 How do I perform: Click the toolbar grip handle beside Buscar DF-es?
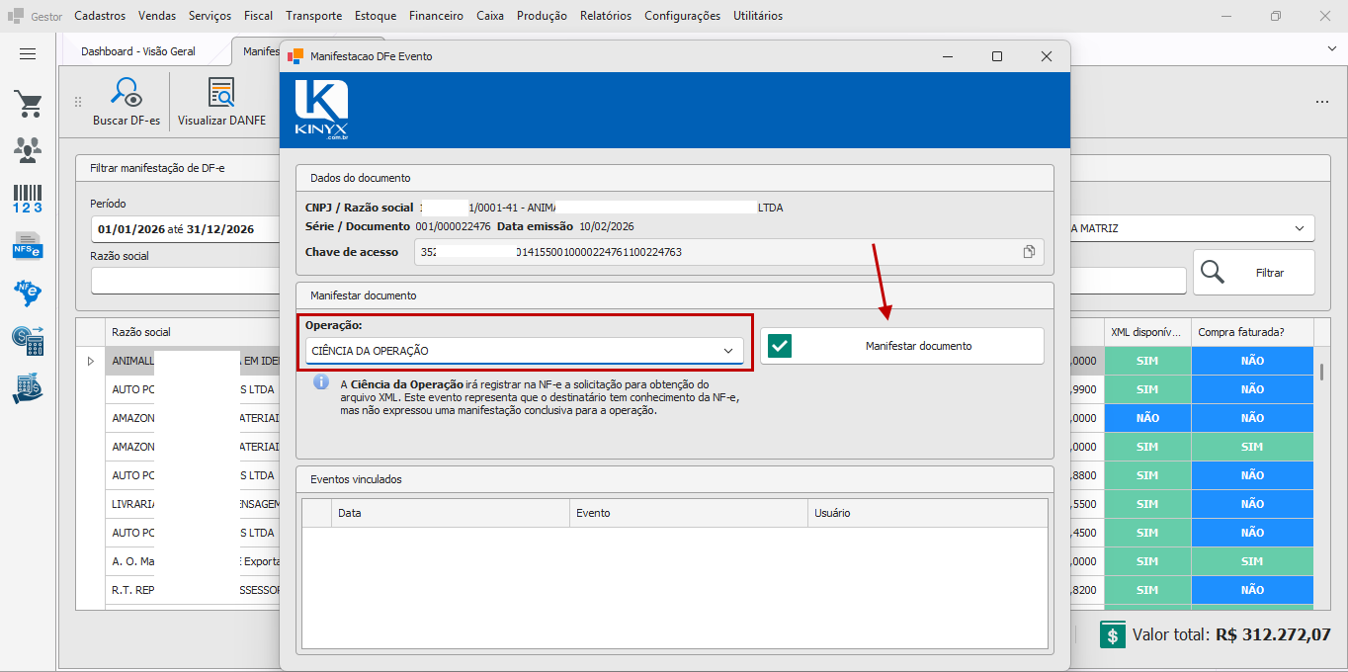pos(78,102)
